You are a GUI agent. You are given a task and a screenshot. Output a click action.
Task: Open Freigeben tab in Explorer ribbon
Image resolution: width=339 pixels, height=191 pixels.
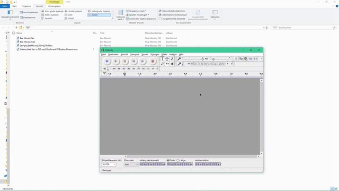coord(26,6)
